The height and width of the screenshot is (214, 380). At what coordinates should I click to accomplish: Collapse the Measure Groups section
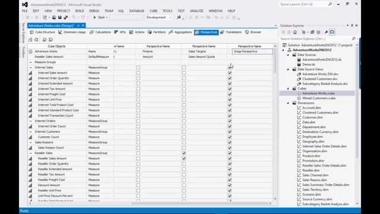(30, 62)
